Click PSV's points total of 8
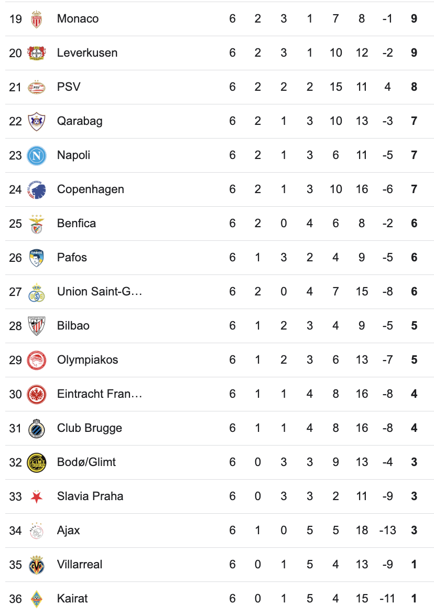The image size is (434, 614). pyautogui.click(x=414, y=87)
